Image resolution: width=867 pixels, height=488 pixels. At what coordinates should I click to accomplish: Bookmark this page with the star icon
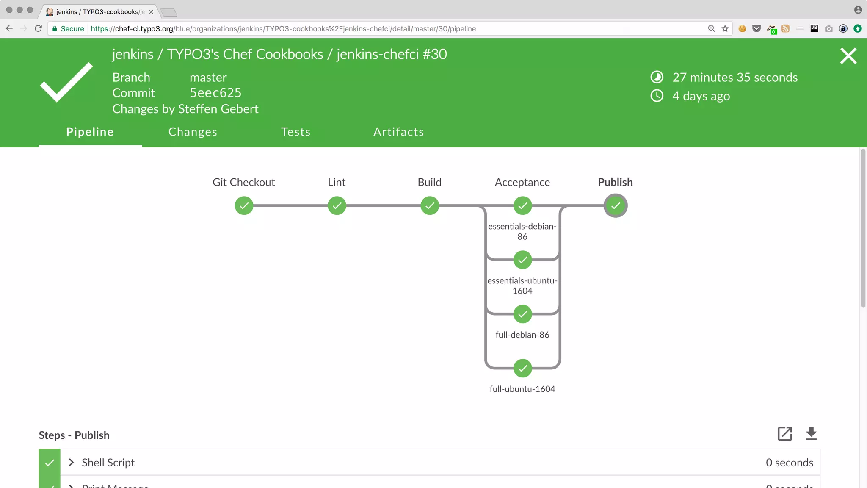coord(725,29)
